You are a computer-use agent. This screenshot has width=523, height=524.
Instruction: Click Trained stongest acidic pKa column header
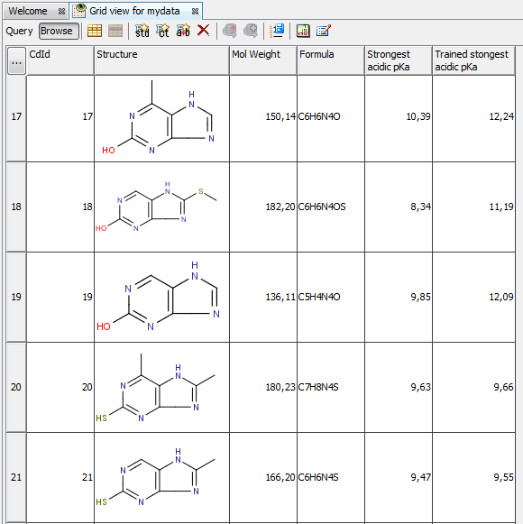tap(473, 60)
